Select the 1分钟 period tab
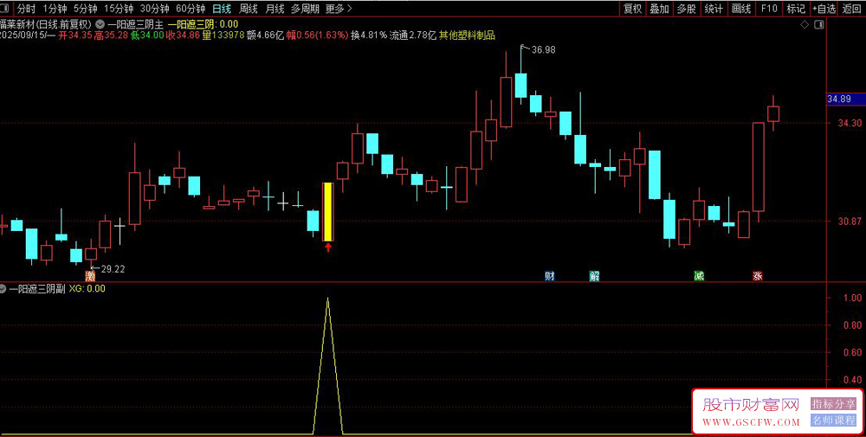 tap(54, 9)
